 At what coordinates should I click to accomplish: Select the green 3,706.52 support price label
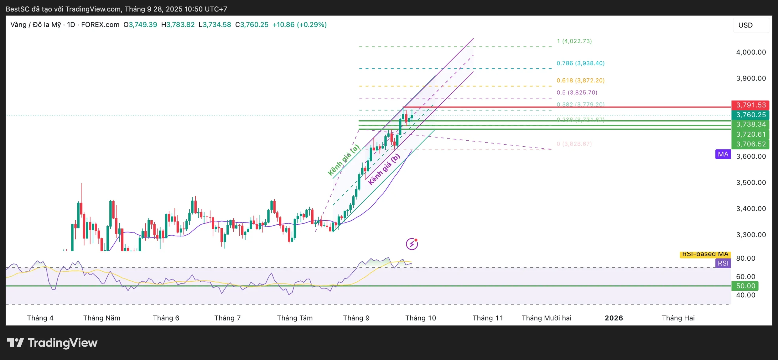pos(750,144)
